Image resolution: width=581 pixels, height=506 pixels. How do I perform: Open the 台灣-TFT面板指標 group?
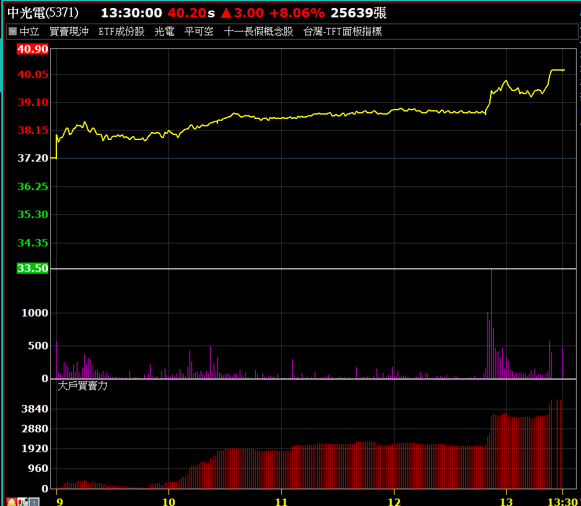[x=343, y=32]
